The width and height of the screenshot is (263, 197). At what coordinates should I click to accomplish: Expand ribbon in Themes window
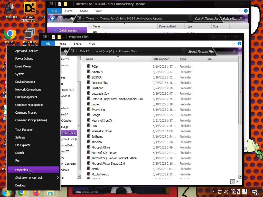coord(240,11)
